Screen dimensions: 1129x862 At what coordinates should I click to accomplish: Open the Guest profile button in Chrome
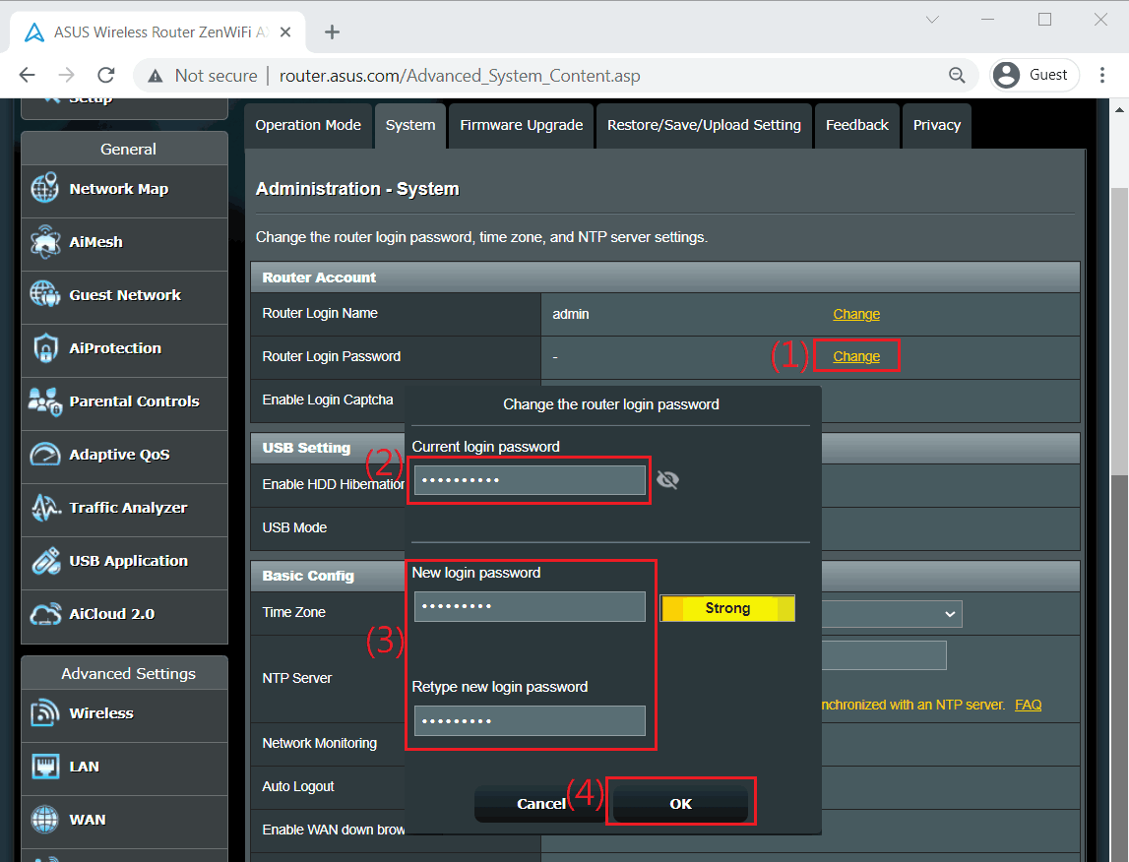point(1034,75)
